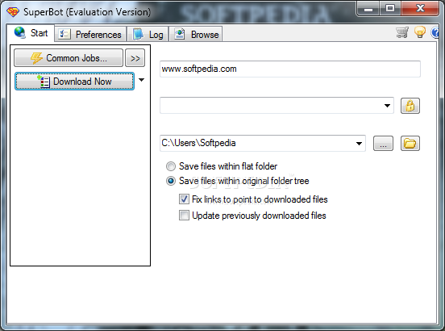Viewport: 445px width, 331px height.
Task: Open the blue help question mark icon
Action: [435, 32]
